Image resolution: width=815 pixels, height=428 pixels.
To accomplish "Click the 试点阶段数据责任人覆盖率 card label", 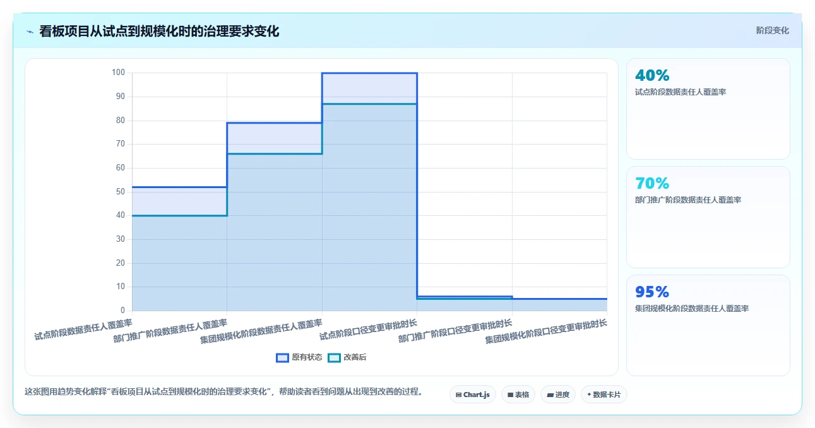I will coord(681,92).
